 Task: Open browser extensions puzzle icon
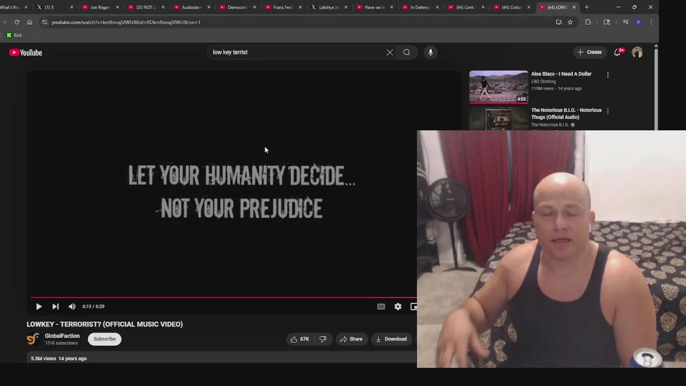(x=588, y=22)
